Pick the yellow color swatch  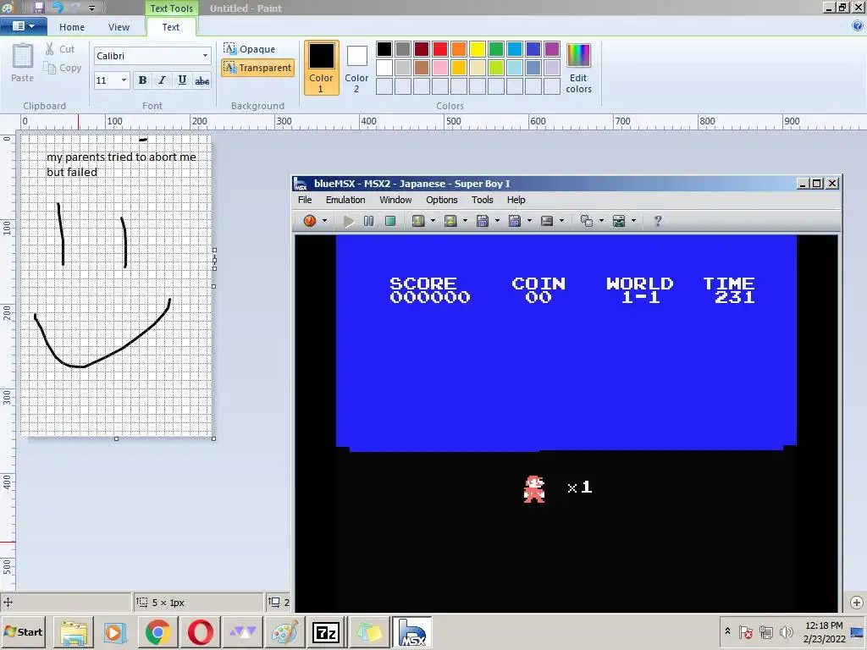point(478,49)
